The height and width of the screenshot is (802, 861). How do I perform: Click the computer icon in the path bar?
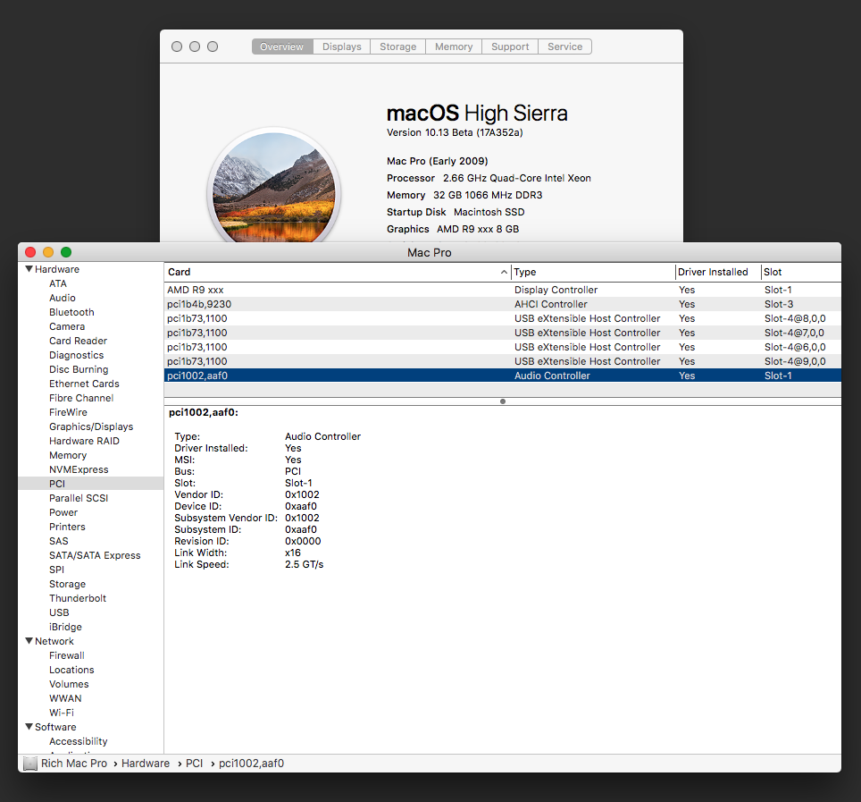[30, 763]
